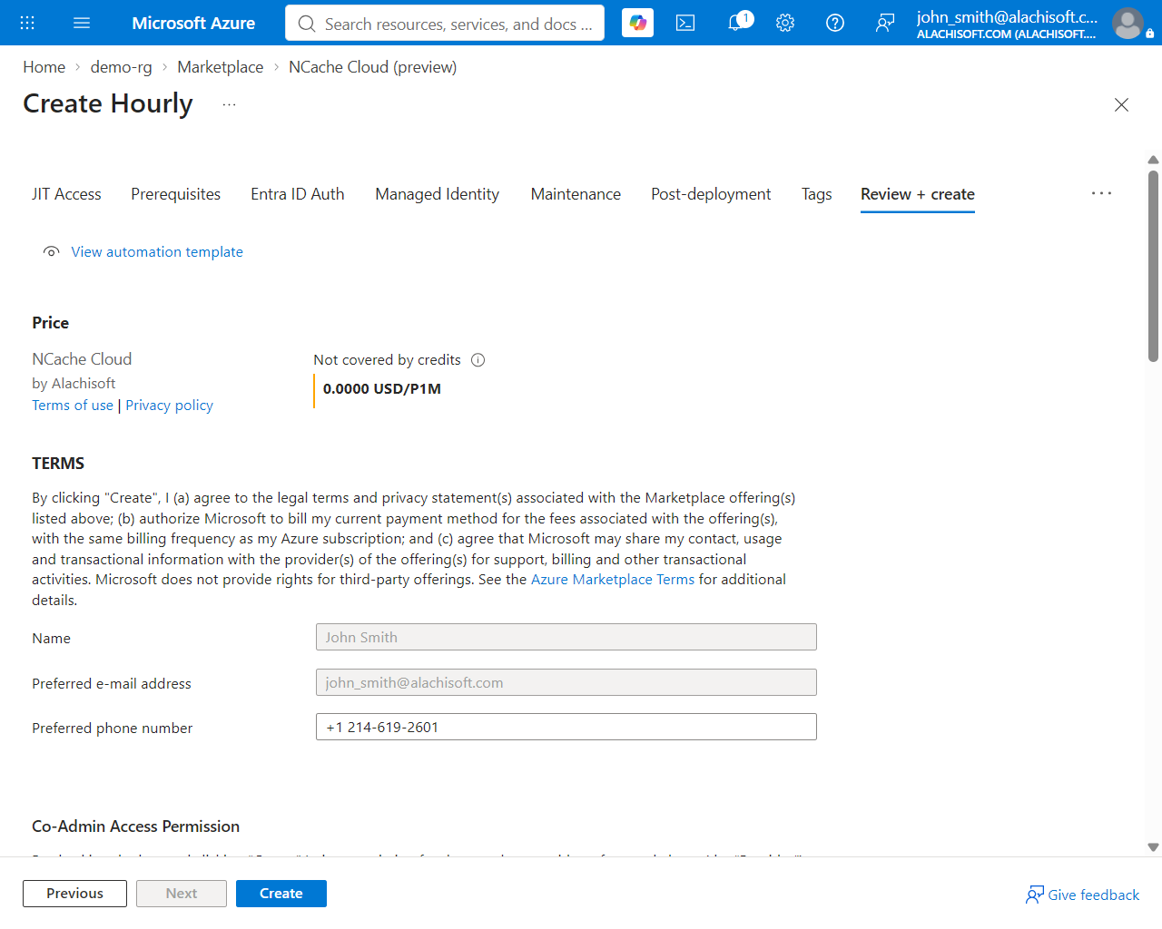The width and height of the screenshot is (1162, 929).
Task: Click the Name field showing John Smith
Action: click(x=566, y=637)
